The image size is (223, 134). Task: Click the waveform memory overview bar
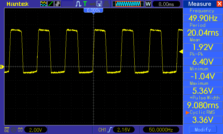(x=128, y=4)
